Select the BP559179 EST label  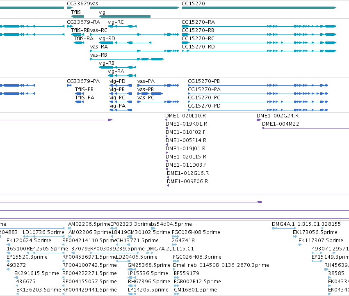(x=186, y=273)
